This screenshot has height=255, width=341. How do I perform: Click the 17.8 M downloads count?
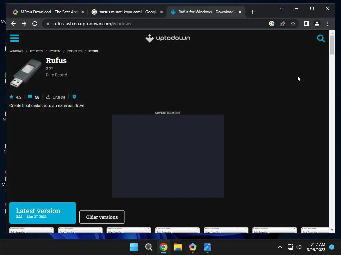pyautogui.click(x=59, y=97)
